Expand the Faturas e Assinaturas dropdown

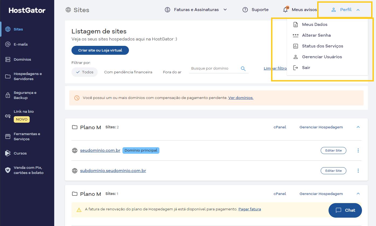pos(225,10)
